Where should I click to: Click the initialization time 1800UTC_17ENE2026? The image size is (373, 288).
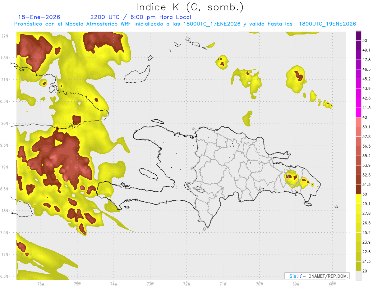(x=212, y=24)
